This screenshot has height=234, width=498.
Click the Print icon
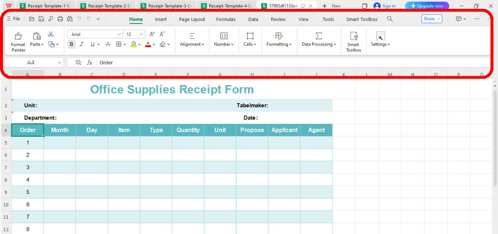coord(60,19)
